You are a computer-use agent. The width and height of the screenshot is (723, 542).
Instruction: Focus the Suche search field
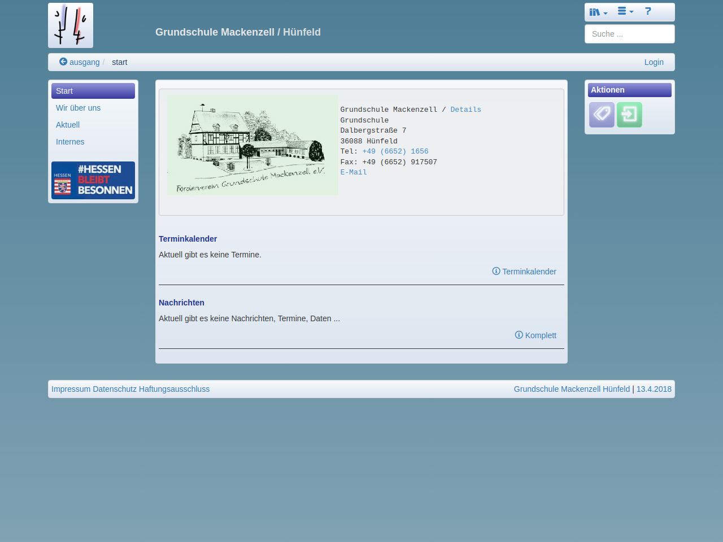pyautogui.click(x=629, y=34)
